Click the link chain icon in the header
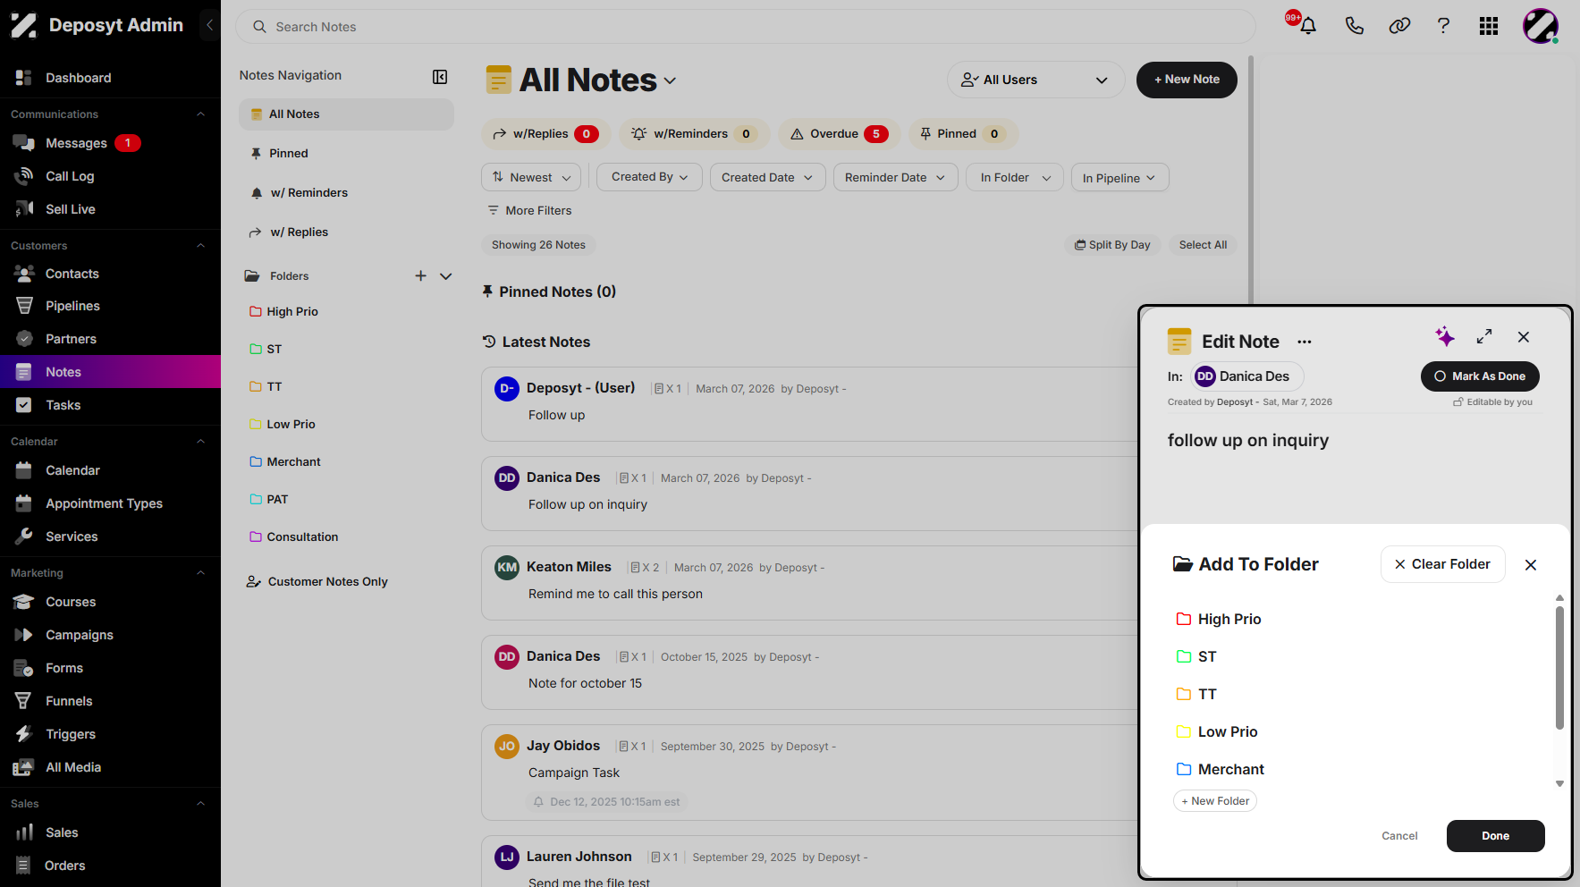 1399,26
